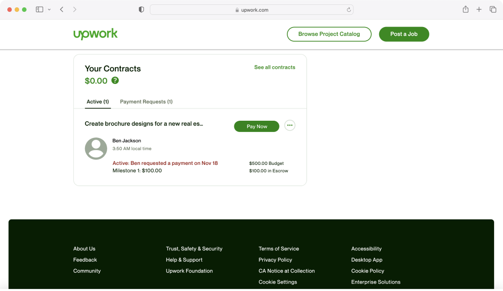Click the Post a Job button
Viewport: 503px width, 291px height.
click(404, 34)
